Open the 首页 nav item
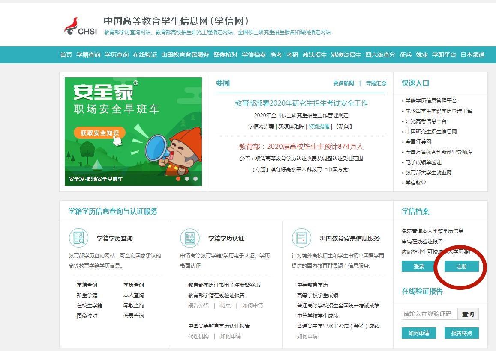 pyautogui.click(x=66, y=55)
